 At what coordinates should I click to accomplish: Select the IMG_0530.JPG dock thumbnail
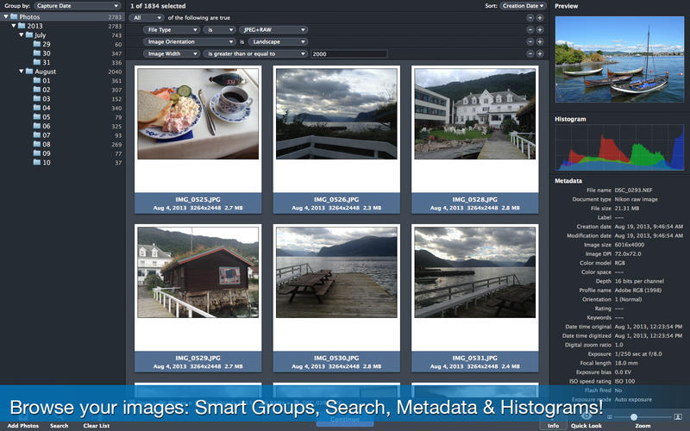(x=336, y=273)
